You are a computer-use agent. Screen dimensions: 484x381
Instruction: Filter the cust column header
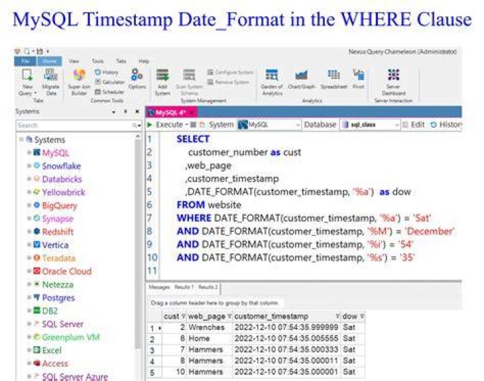pos(184,316)
